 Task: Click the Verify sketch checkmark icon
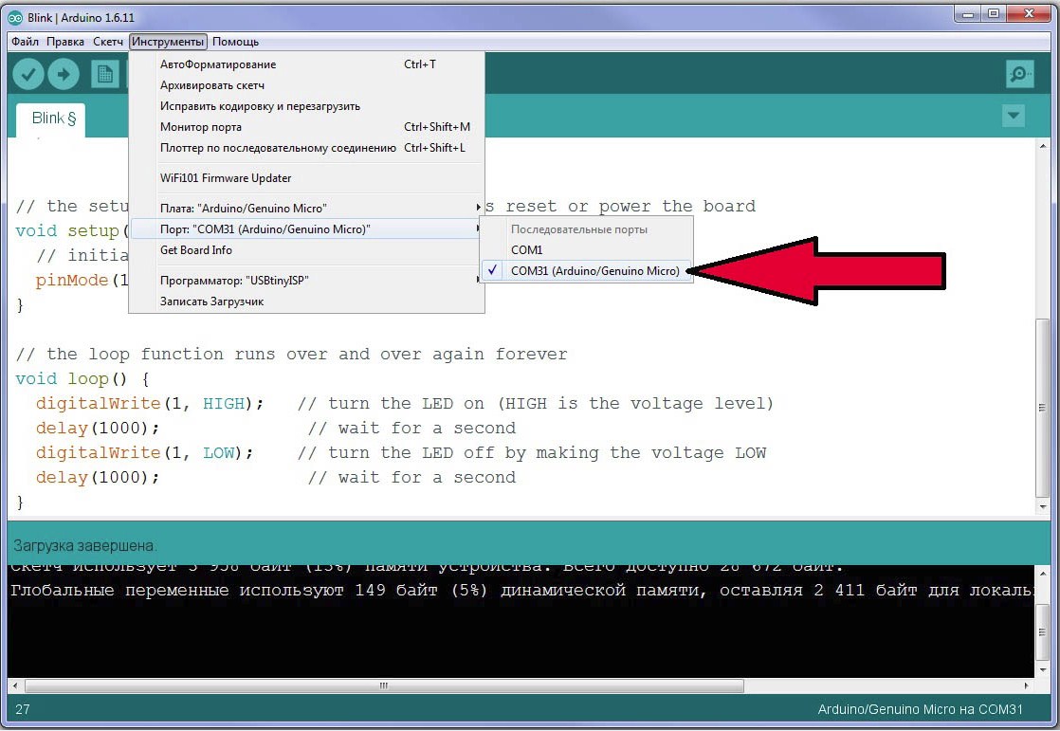(x=28, y=74)
